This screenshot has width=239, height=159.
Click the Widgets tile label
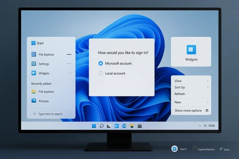191,60
